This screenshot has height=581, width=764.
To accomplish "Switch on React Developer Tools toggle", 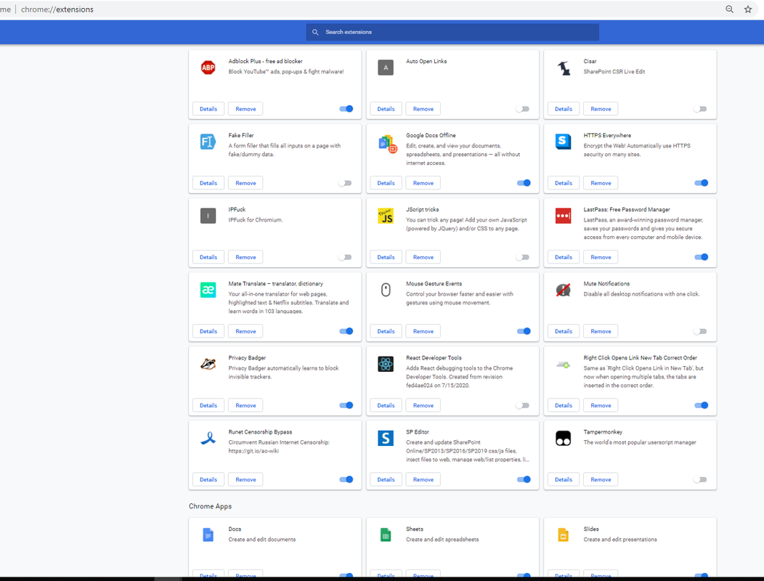I will click(x=523, y=405).
